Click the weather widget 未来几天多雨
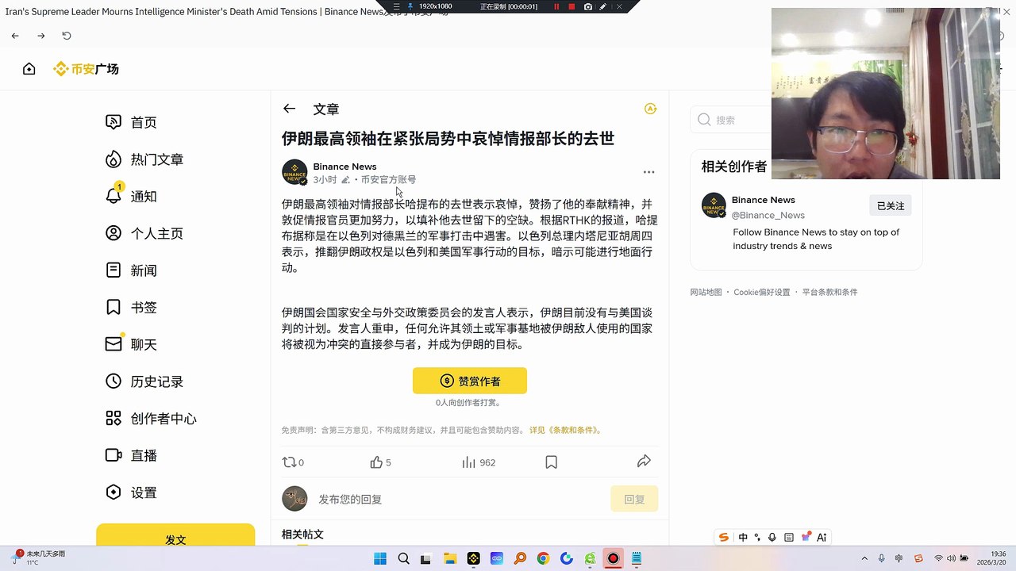The height and width of the screenshot is (571, 1016). [40, 558]
